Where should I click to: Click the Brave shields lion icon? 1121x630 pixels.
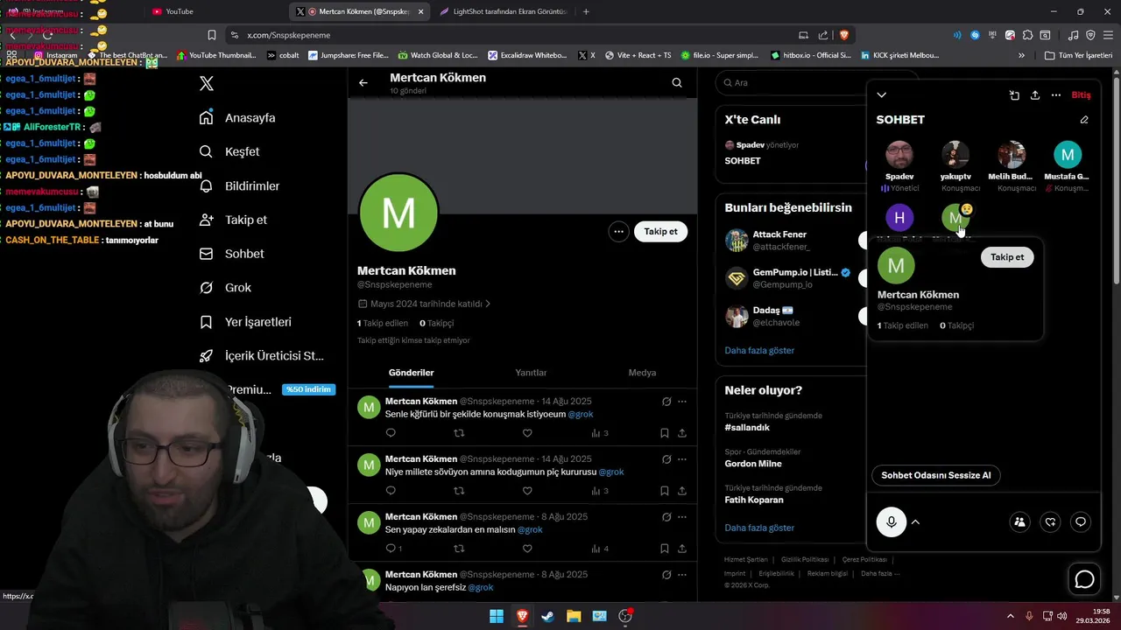pyautogui.click(x=844, y=35)
